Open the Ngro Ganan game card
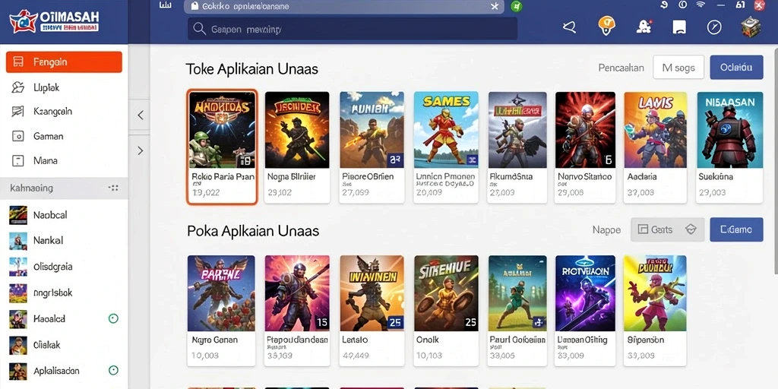 (x=221, y=311)
